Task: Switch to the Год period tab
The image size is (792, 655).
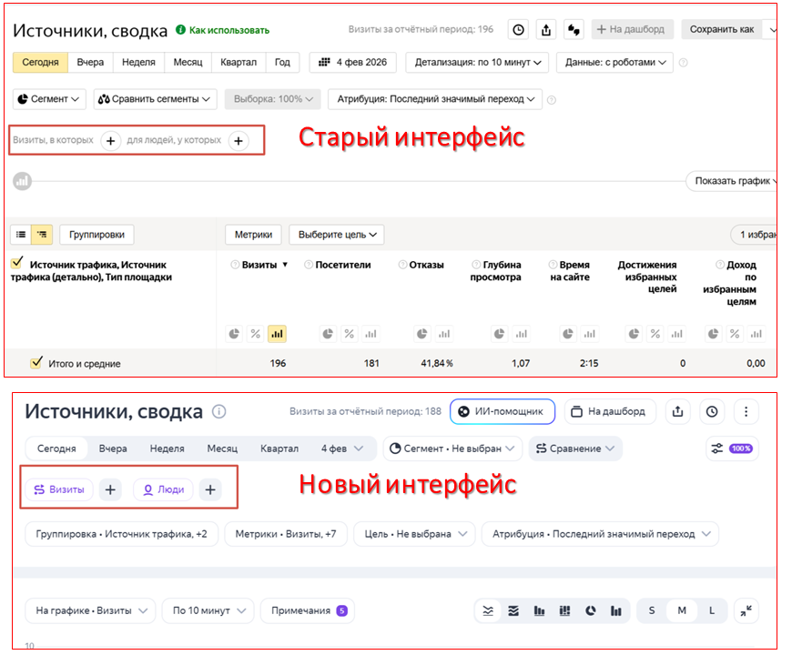Action: (x=282, y=63)
